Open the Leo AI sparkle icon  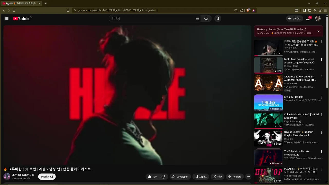315,10
